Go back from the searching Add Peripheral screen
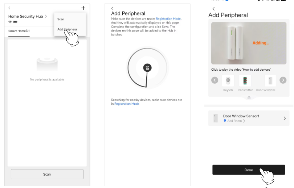 click(112, 8)
